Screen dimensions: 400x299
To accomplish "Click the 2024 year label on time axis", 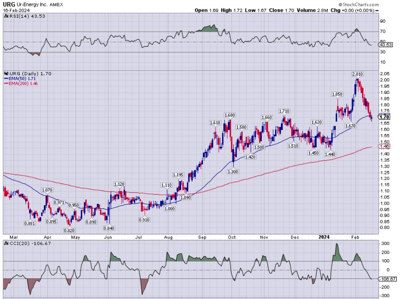I will 324,237.
